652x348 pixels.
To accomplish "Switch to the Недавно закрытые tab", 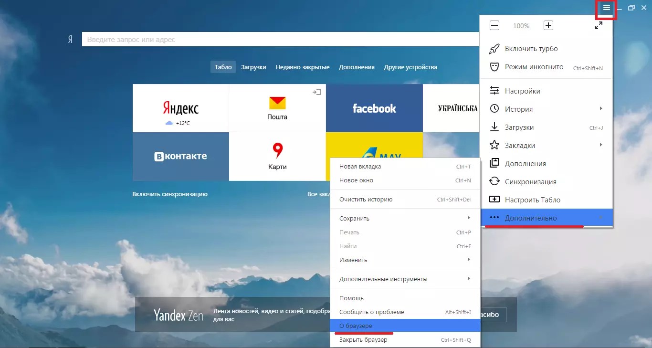I will click(302, 67).
